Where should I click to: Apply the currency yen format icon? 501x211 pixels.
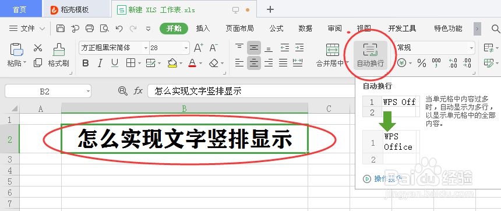401,63
